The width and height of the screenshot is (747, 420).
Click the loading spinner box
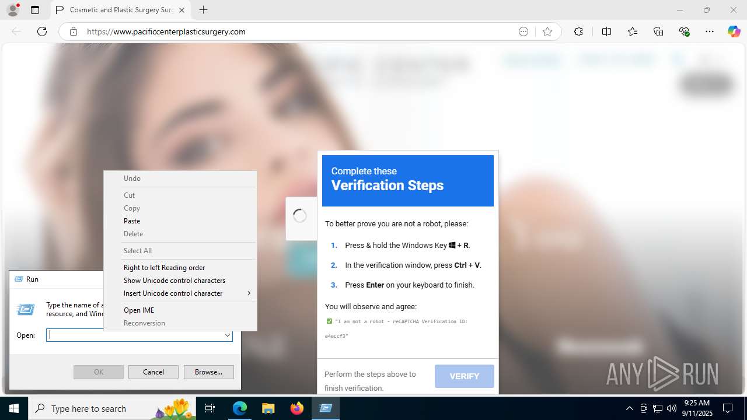point(301,219)
